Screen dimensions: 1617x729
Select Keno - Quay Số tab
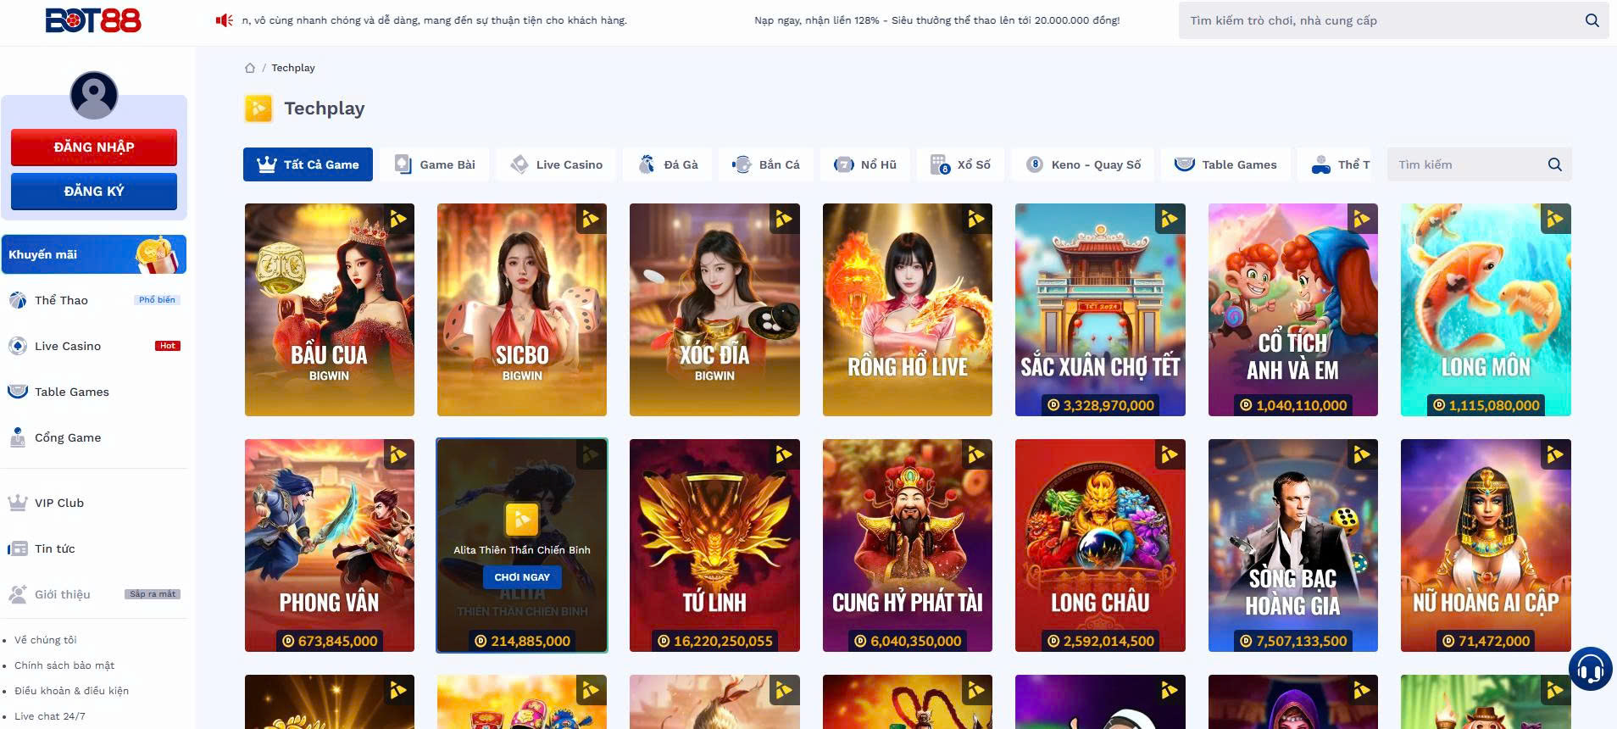[x=1083, y=164]
